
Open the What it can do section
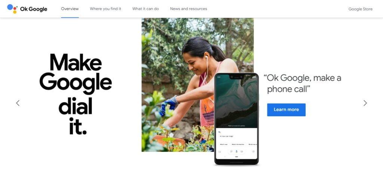click(x=145, y=9)
